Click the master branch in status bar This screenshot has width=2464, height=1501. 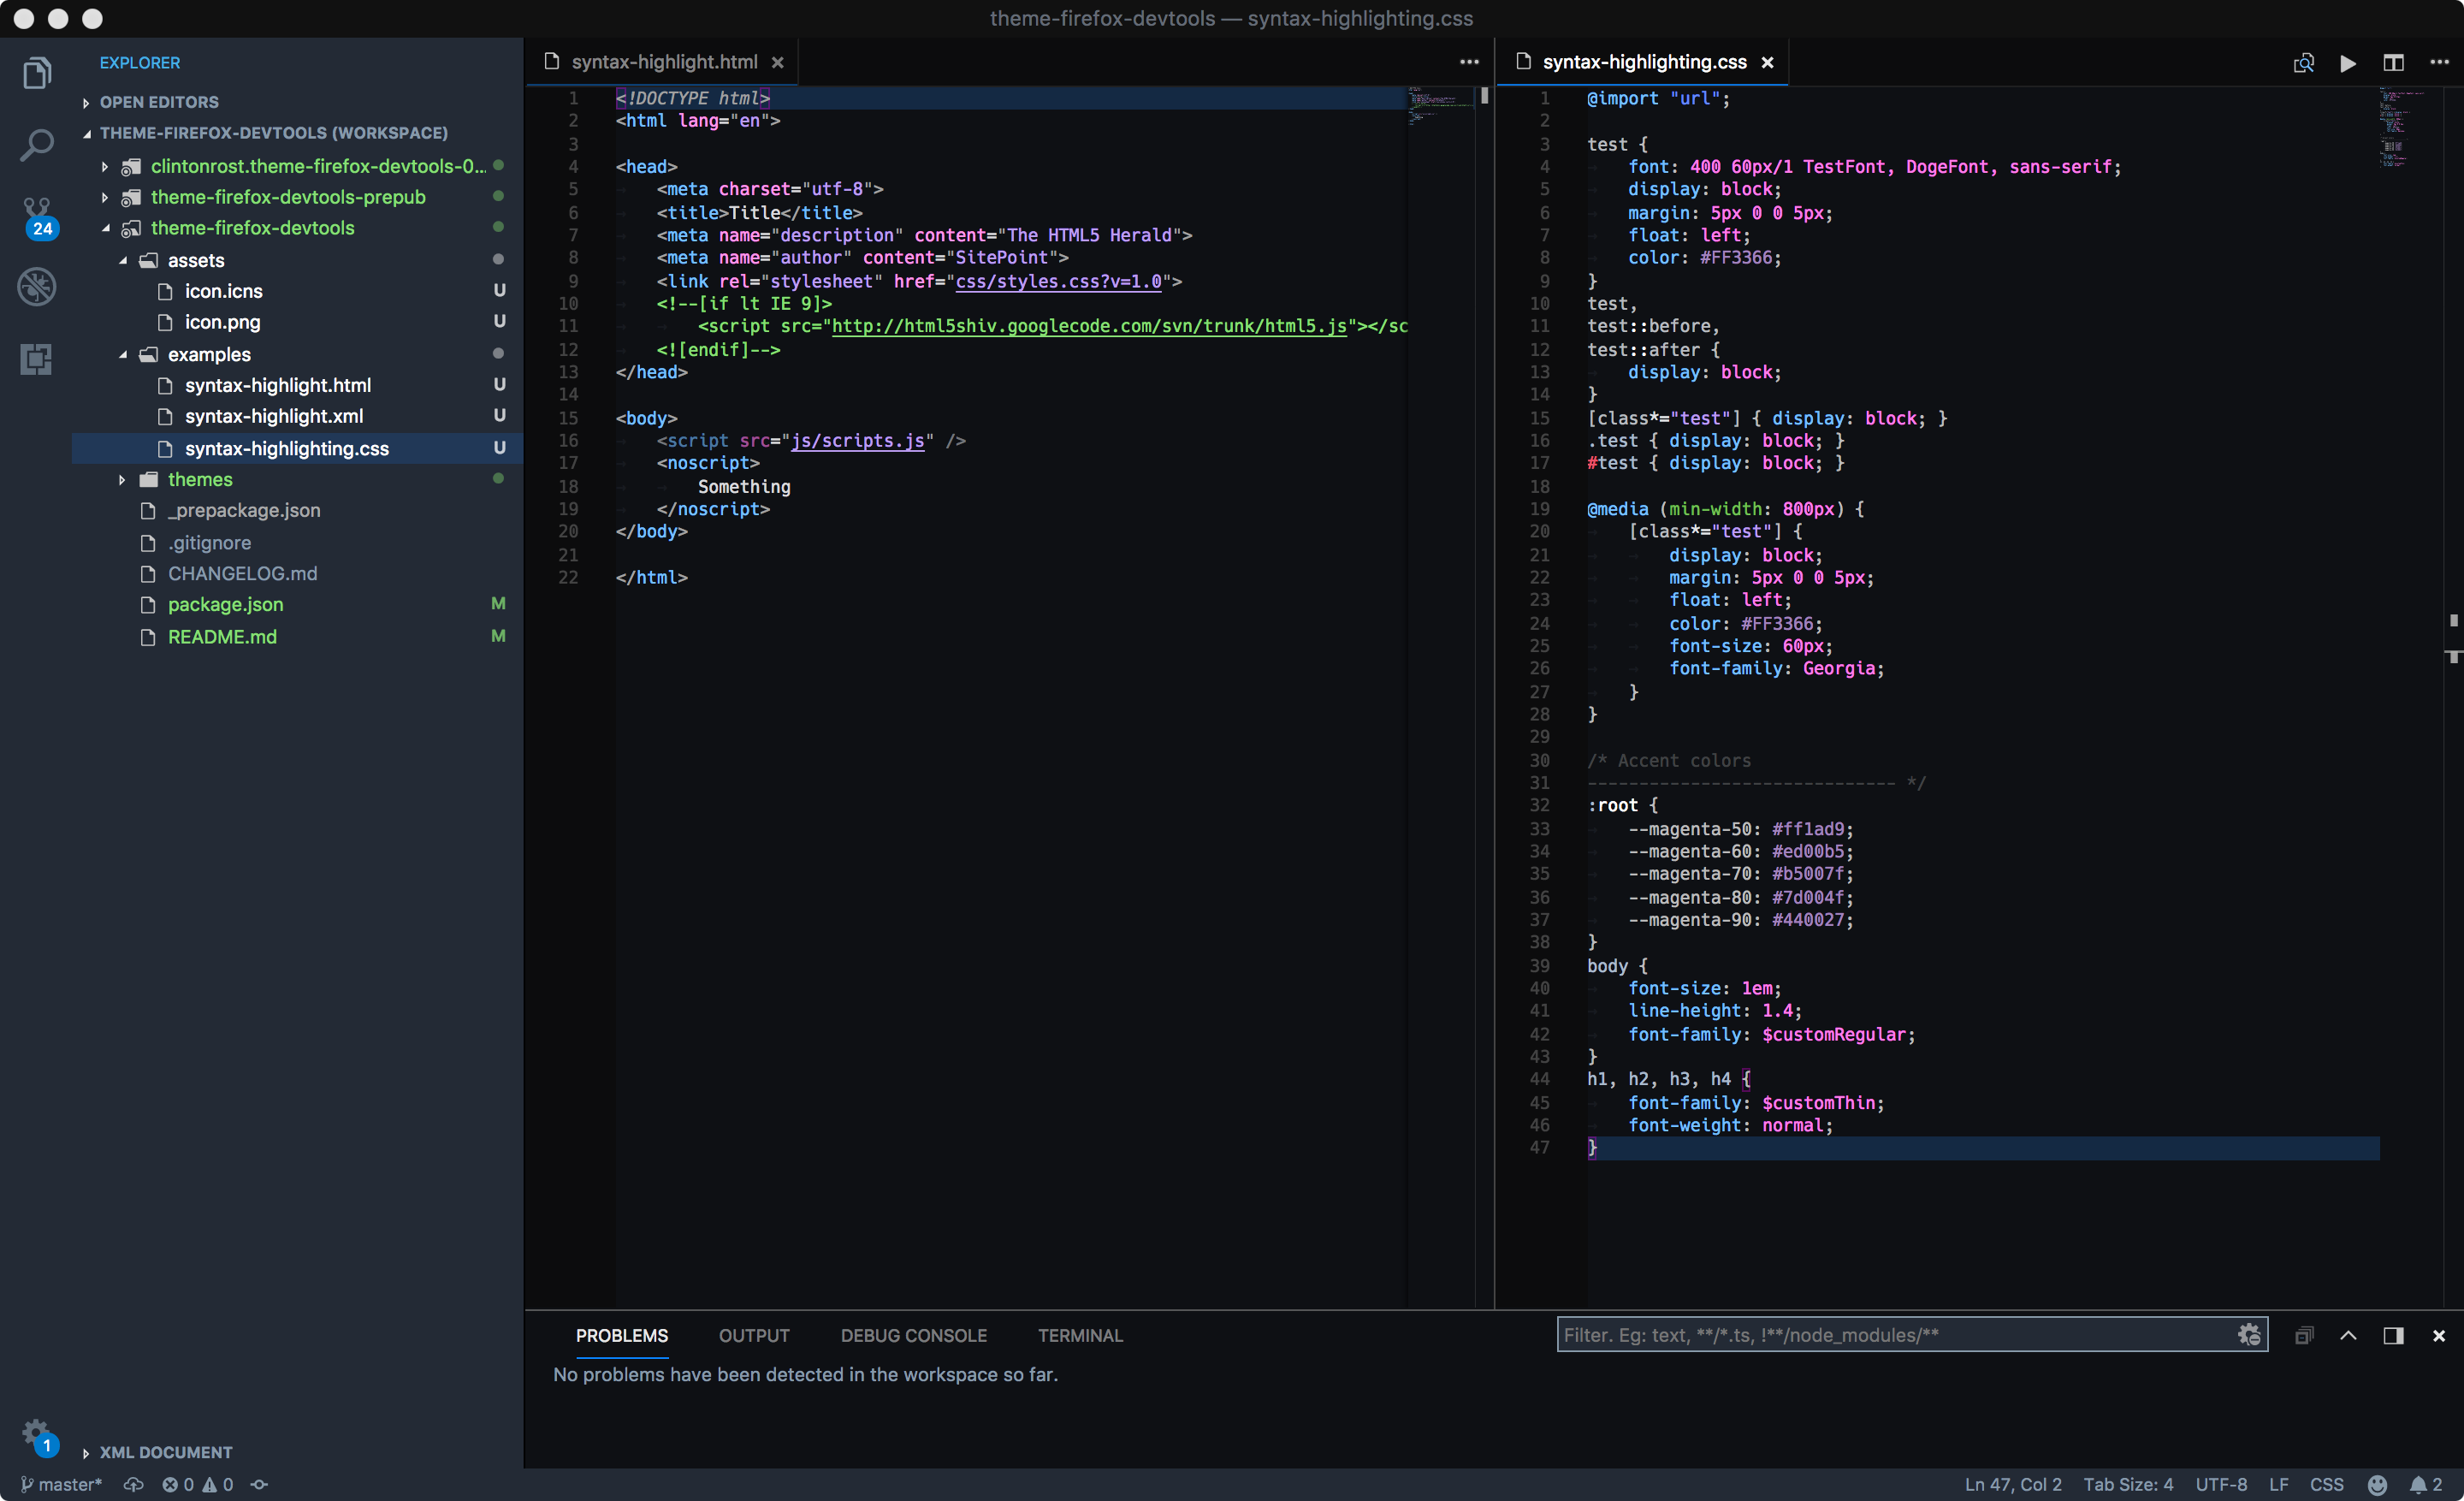coord(62,1484)
